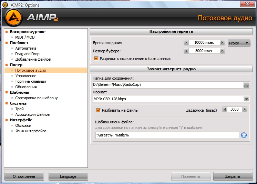
Task: Select Плеер category
Action: 16,65
